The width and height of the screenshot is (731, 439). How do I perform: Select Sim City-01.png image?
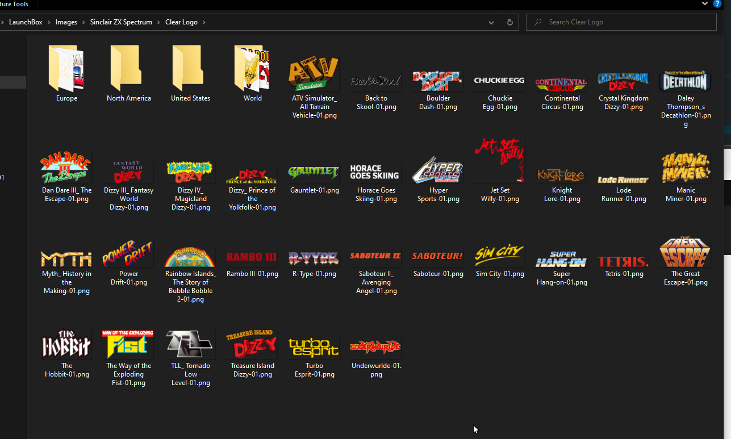(500, 261)
